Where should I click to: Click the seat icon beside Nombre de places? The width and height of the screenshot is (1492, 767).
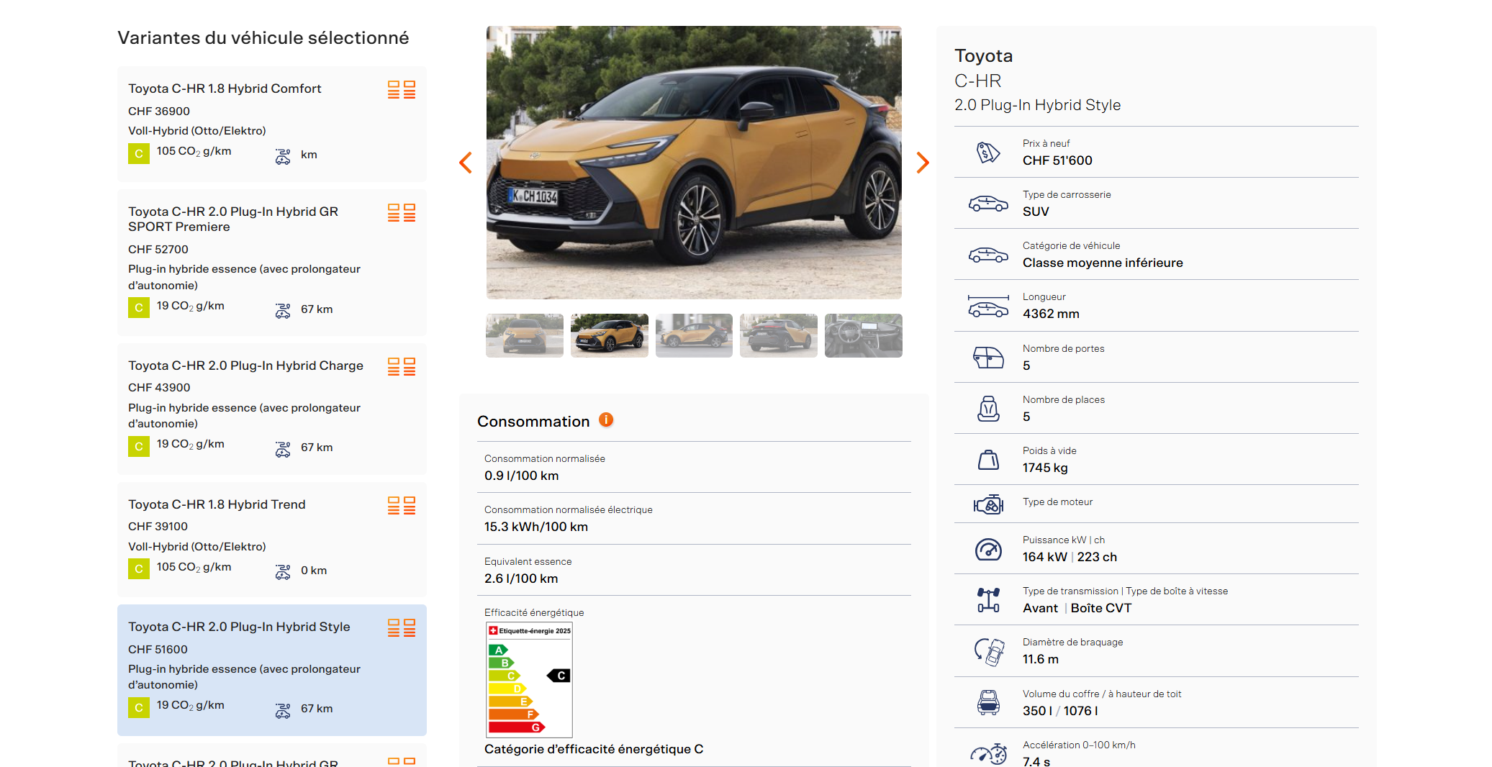click(988, 408)
